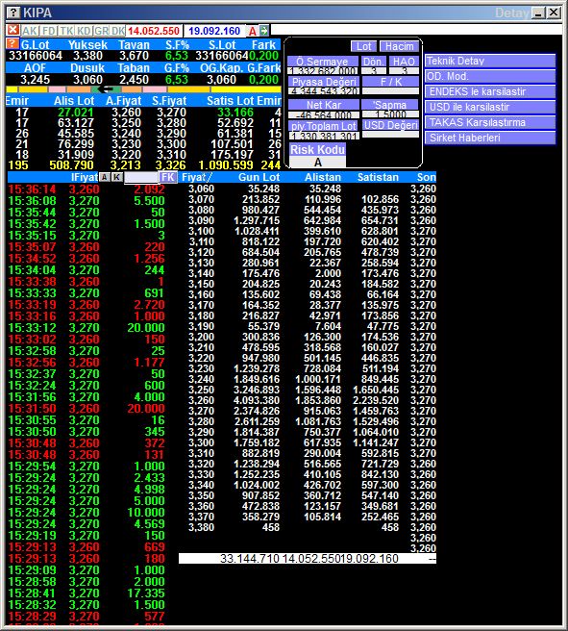The height and width of the screenshot is (631, 568).
Task: Click the red A icon in toolbar
Action: point(253,31)
